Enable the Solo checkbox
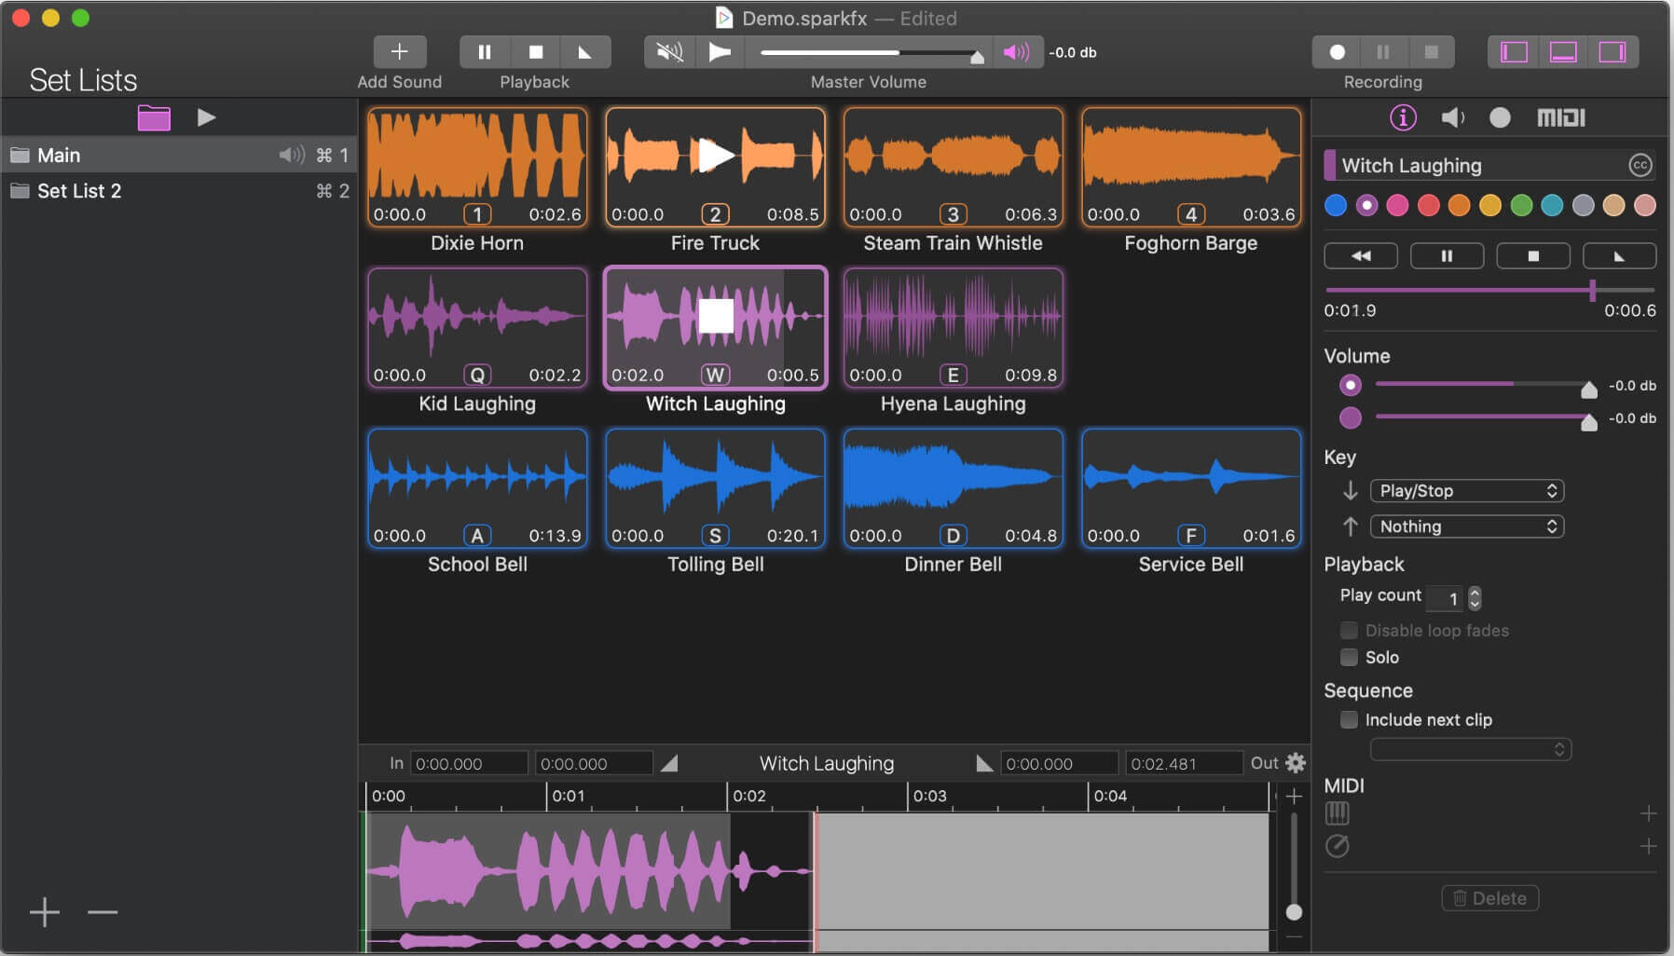Screen dimensions: 1674x956 pyautogui.click(x=1349, y=657)
